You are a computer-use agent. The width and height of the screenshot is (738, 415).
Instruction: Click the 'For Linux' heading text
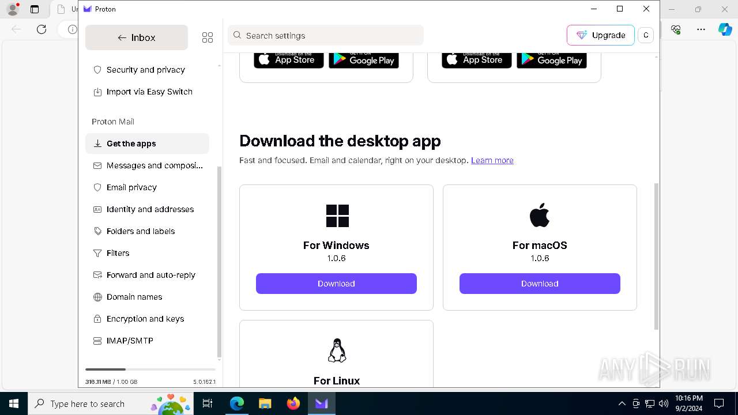337,380
